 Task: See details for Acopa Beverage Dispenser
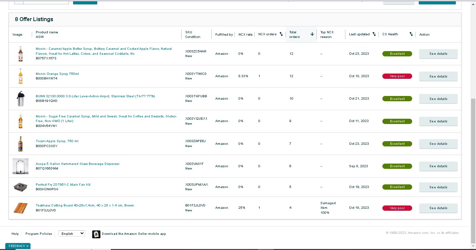click(438, 166)
